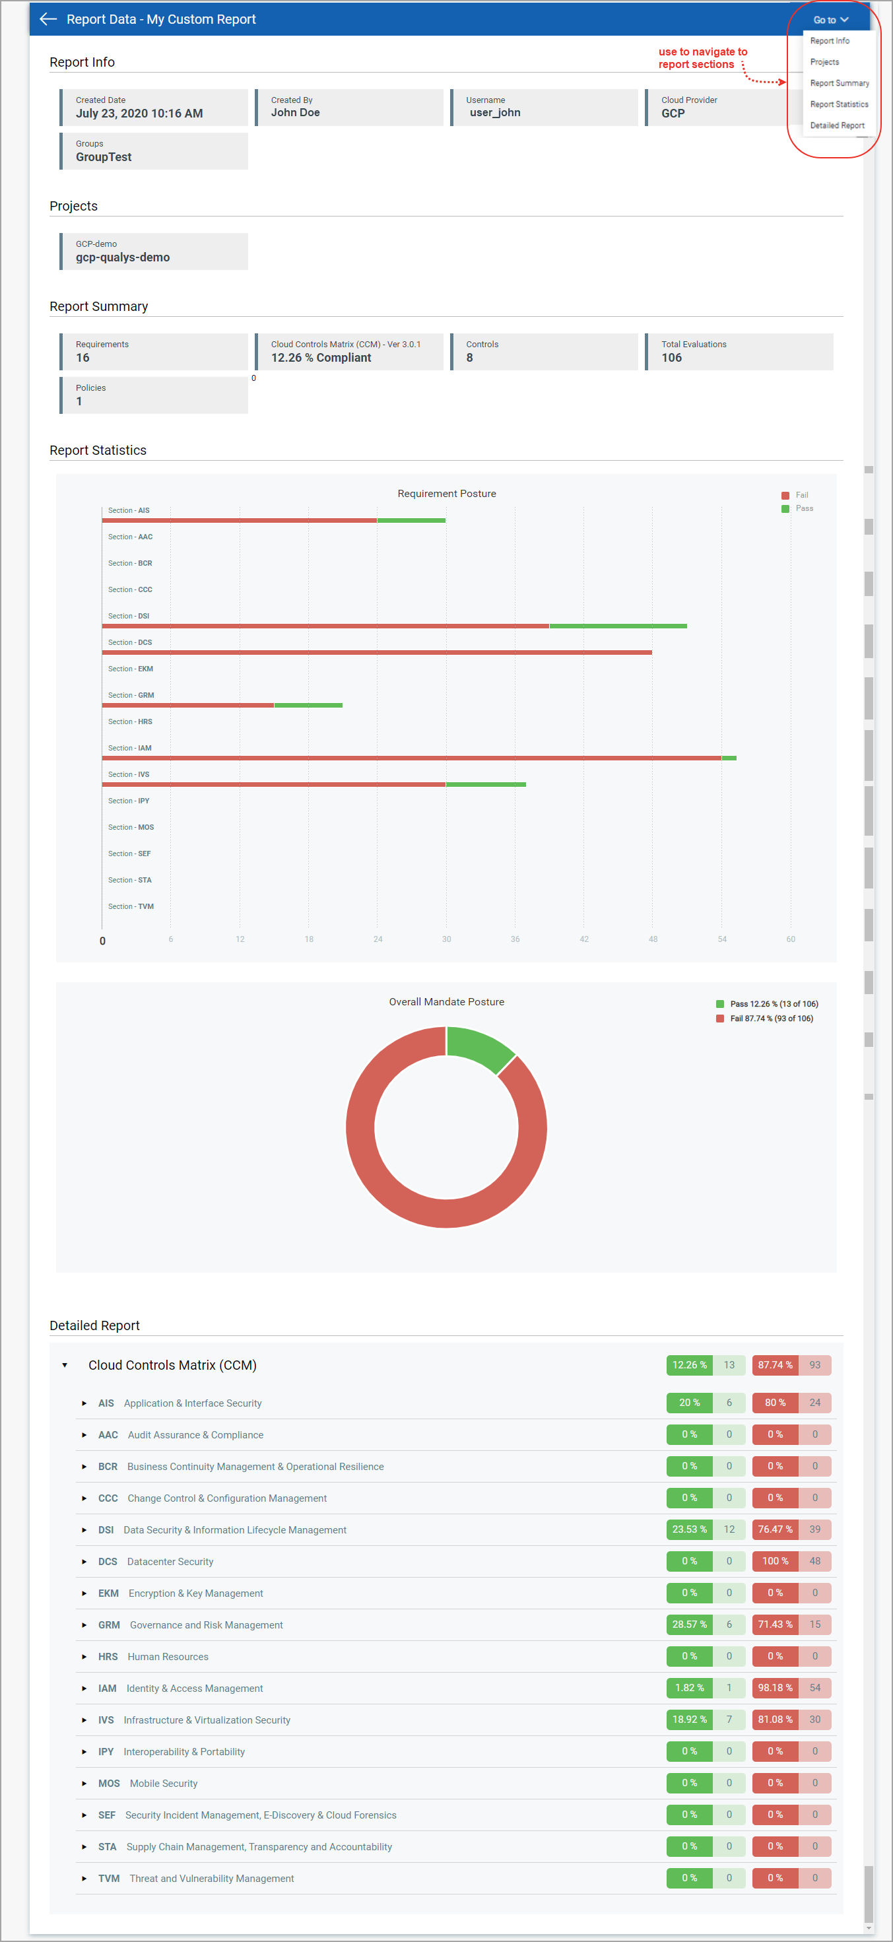Click the Section - AIS green pass bar
The image size is (893, 1942).
(x=411, y=520)
